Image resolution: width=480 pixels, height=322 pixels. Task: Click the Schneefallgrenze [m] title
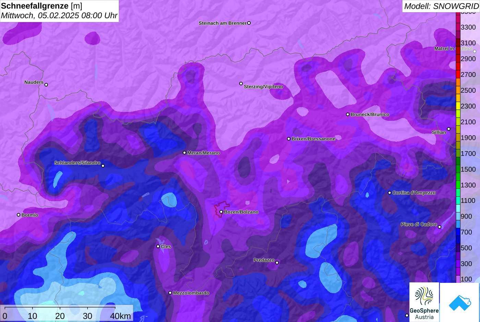pyautogui.click(x=42, y=6)
